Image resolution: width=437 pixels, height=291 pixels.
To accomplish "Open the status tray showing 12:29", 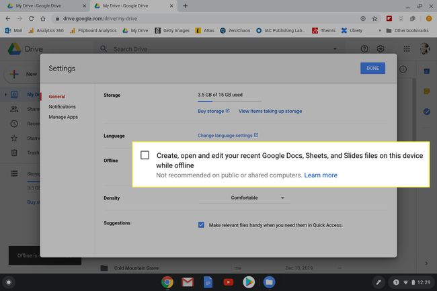I will point(411,282).
